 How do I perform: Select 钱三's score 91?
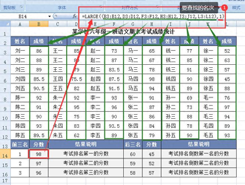point(189,69)
